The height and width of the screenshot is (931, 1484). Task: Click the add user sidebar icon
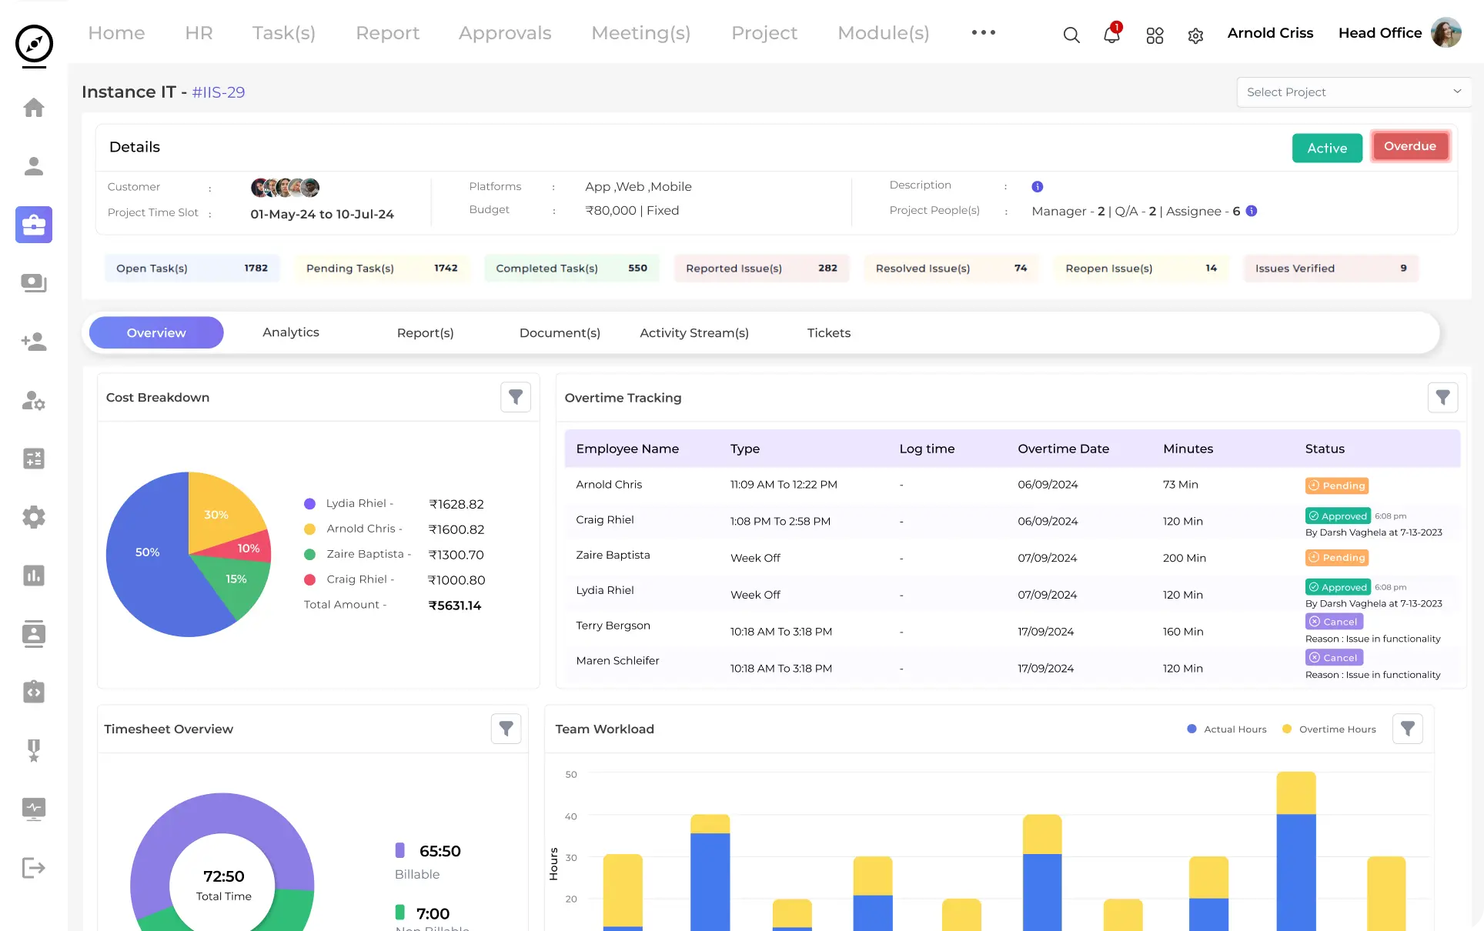pyautogui.click(x=34, y=342)
